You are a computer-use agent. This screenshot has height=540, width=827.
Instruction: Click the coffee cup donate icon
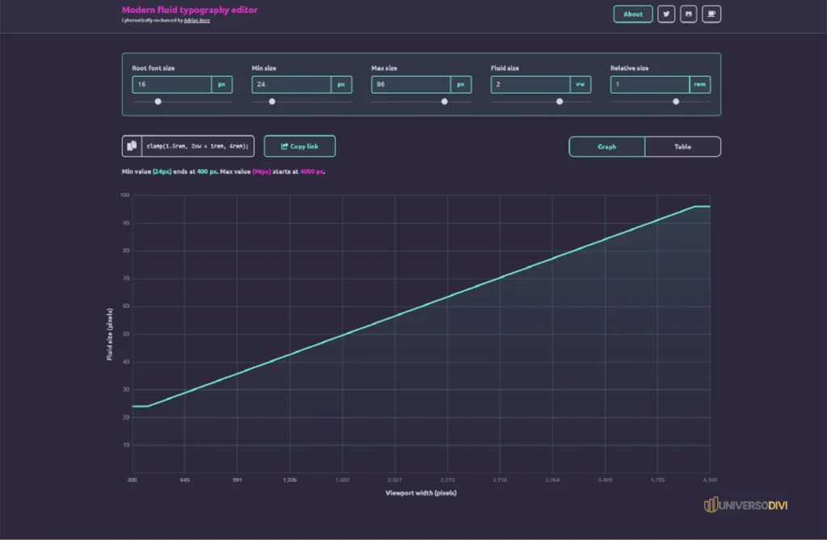(712, 15)
